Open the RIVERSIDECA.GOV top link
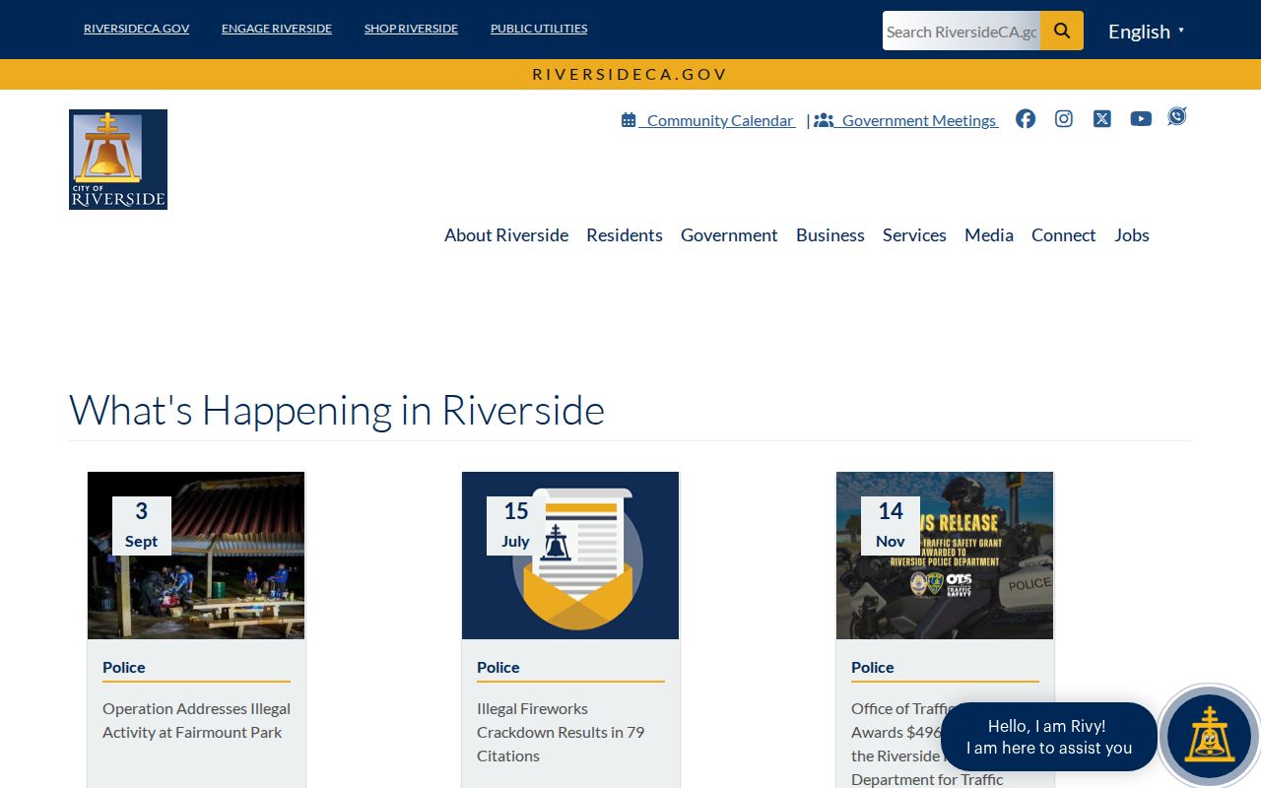This screenshot has height=788, width=1261. coord(136,29)
